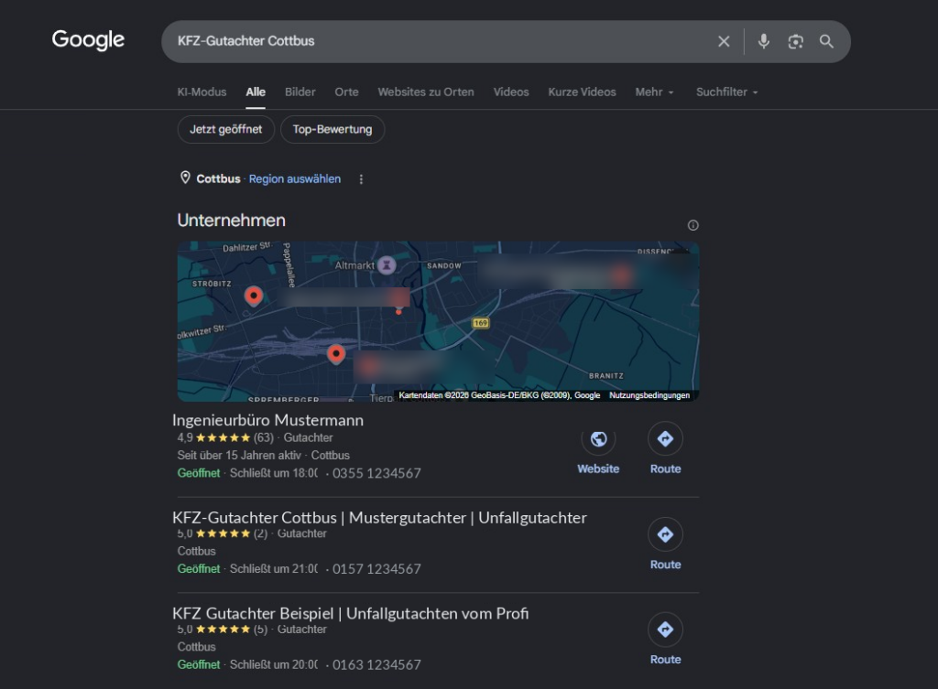Viewport: 938px width, 689px height.
Task: Click the location pin icon beside Cottbus
Action: coord(185,178)
